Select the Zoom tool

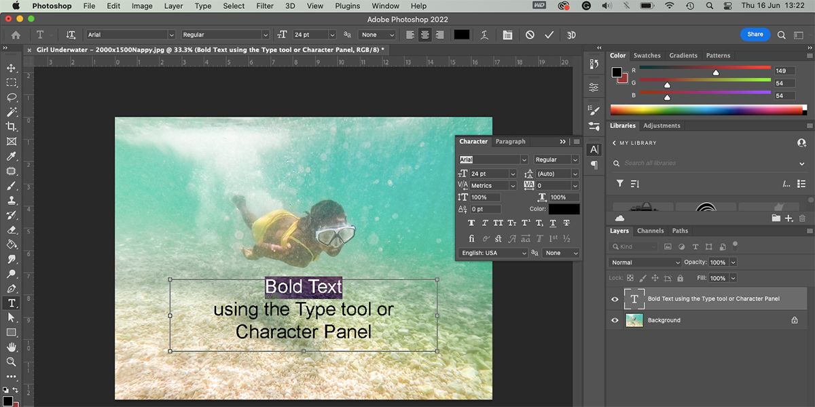tap(12, 362)
